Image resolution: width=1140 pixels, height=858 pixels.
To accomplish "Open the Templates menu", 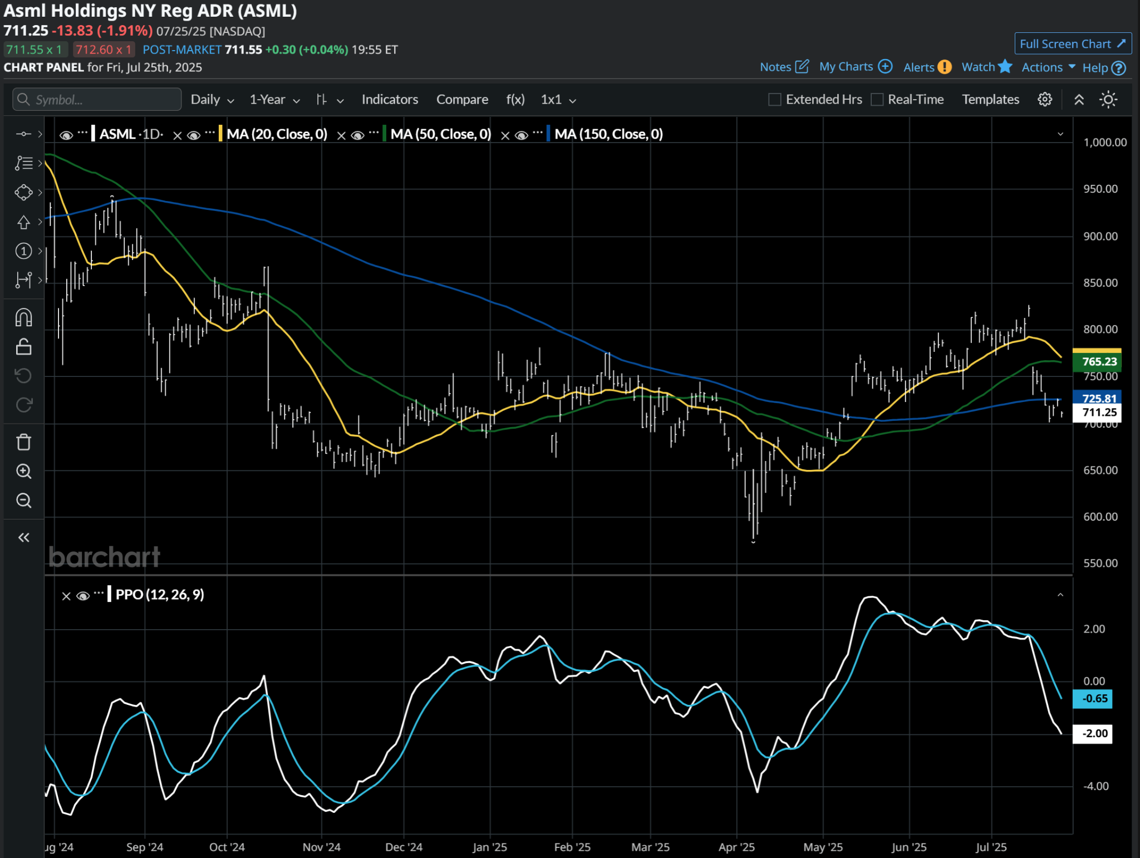I will pos(990,100).
